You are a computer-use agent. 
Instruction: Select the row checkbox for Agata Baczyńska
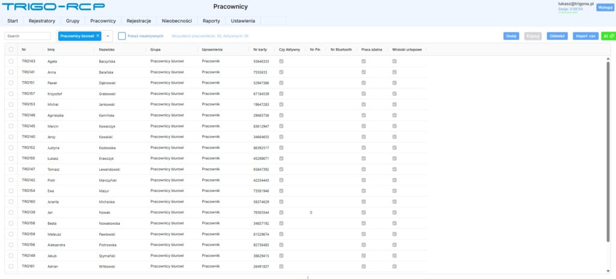[x=11, y=61]
